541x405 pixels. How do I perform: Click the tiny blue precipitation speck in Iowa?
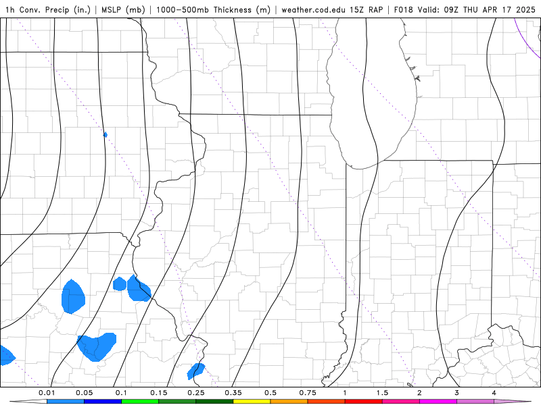pos(105,134)
